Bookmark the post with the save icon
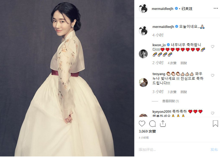This screenshot has width=220, height=157. (x=215, y=124)
